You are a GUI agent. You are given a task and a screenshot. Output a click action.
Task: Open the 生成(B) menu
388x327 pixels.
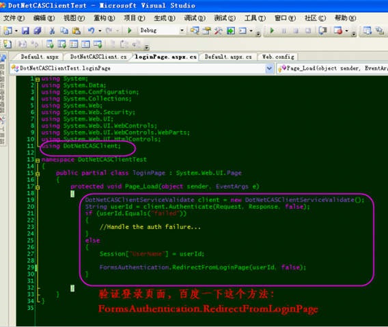[x=165, y=18]
